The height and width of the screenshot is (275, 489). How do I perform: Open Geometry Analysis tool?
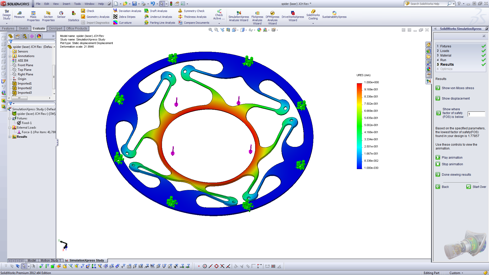click(95, 17)
